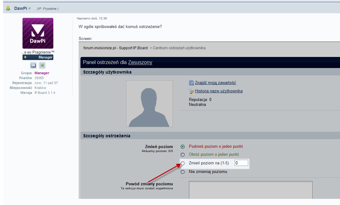Screen dimensions: 340x205
Task: Select the Zmień poziom na (1-5) radio
Action: 183,163
